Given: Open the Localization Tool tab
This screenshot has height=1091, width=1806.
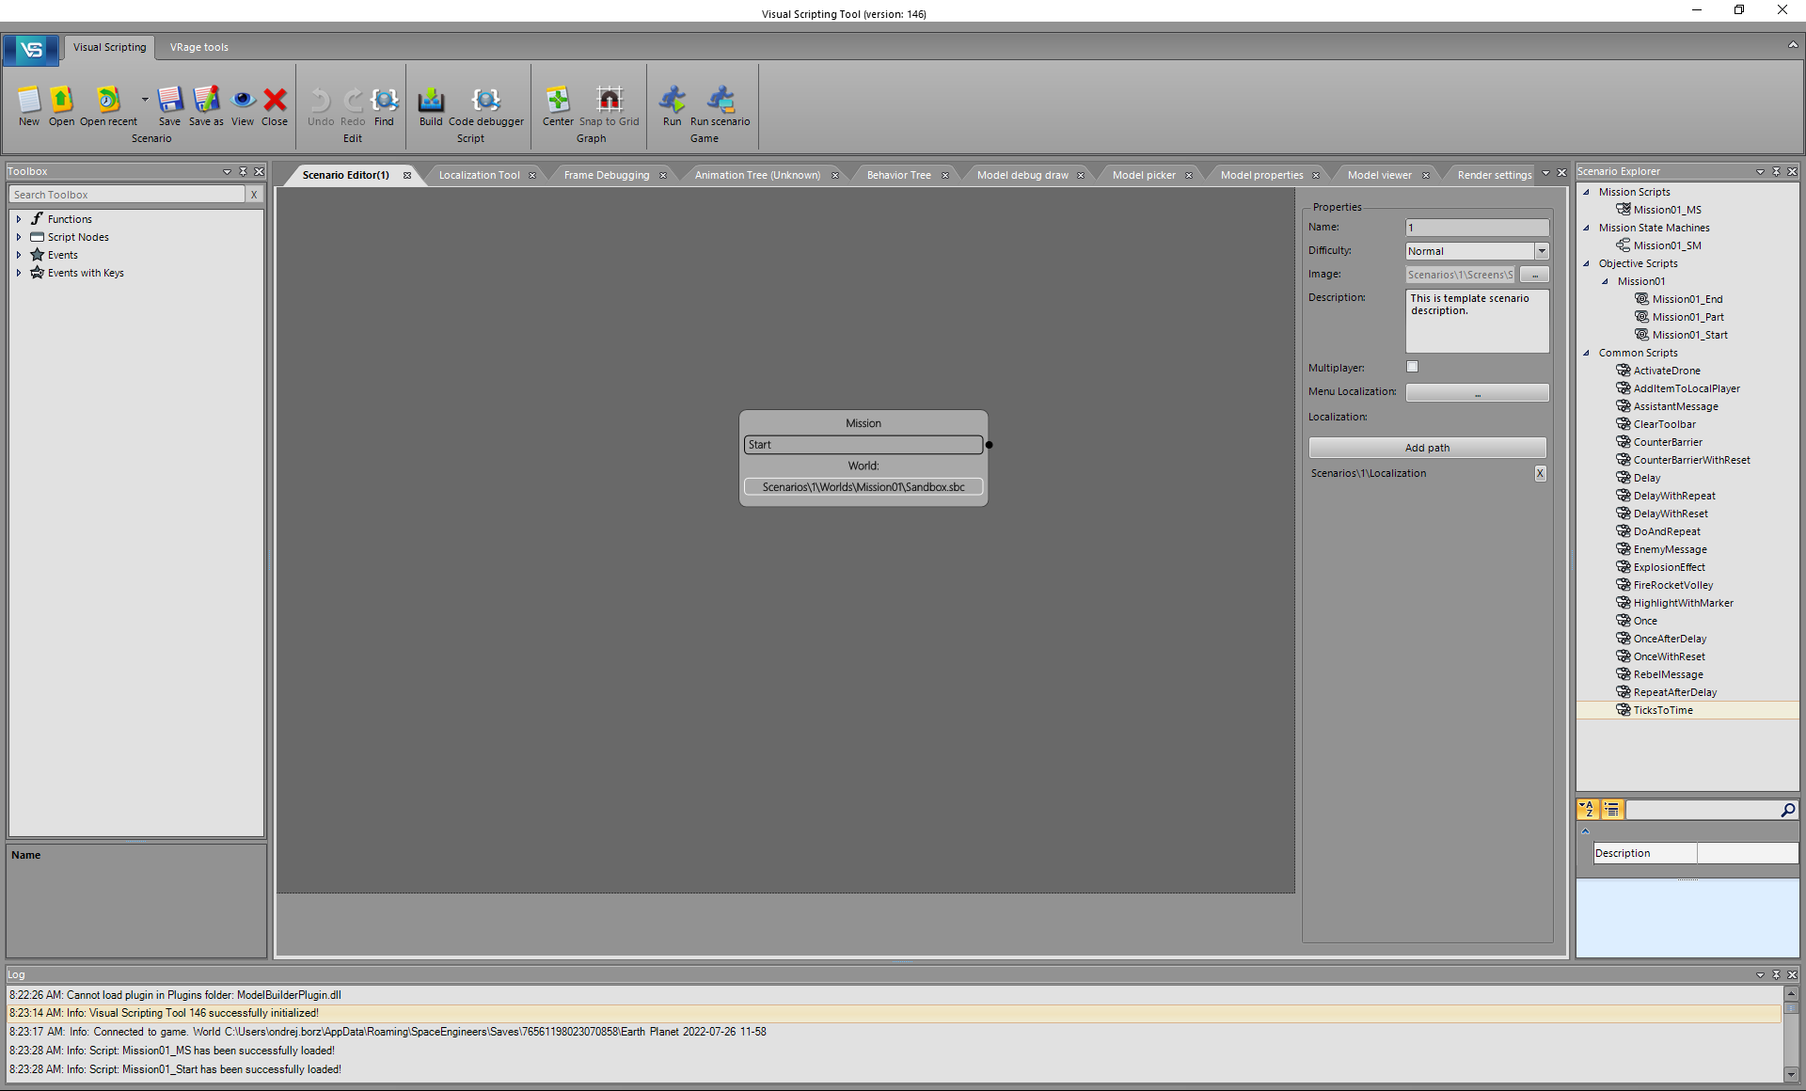Looking at the screenshot, I should click(x=479, y=175).
